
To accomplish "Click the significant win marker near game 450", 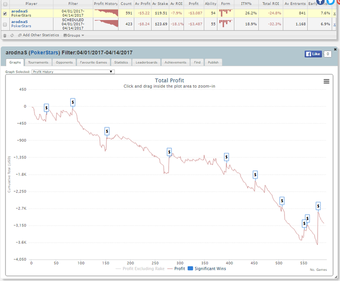I will pos(255,175).
